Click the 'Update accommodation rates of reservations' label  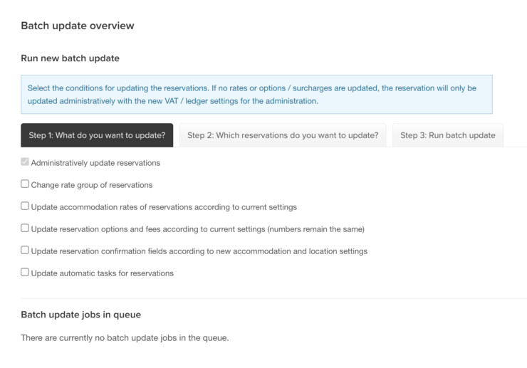pyautogui.click(x=164, y=207)
